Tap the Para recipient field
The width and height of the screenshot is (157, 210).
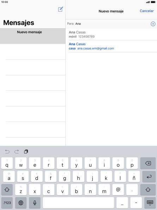pyautogui.click(x=108, y=24)
